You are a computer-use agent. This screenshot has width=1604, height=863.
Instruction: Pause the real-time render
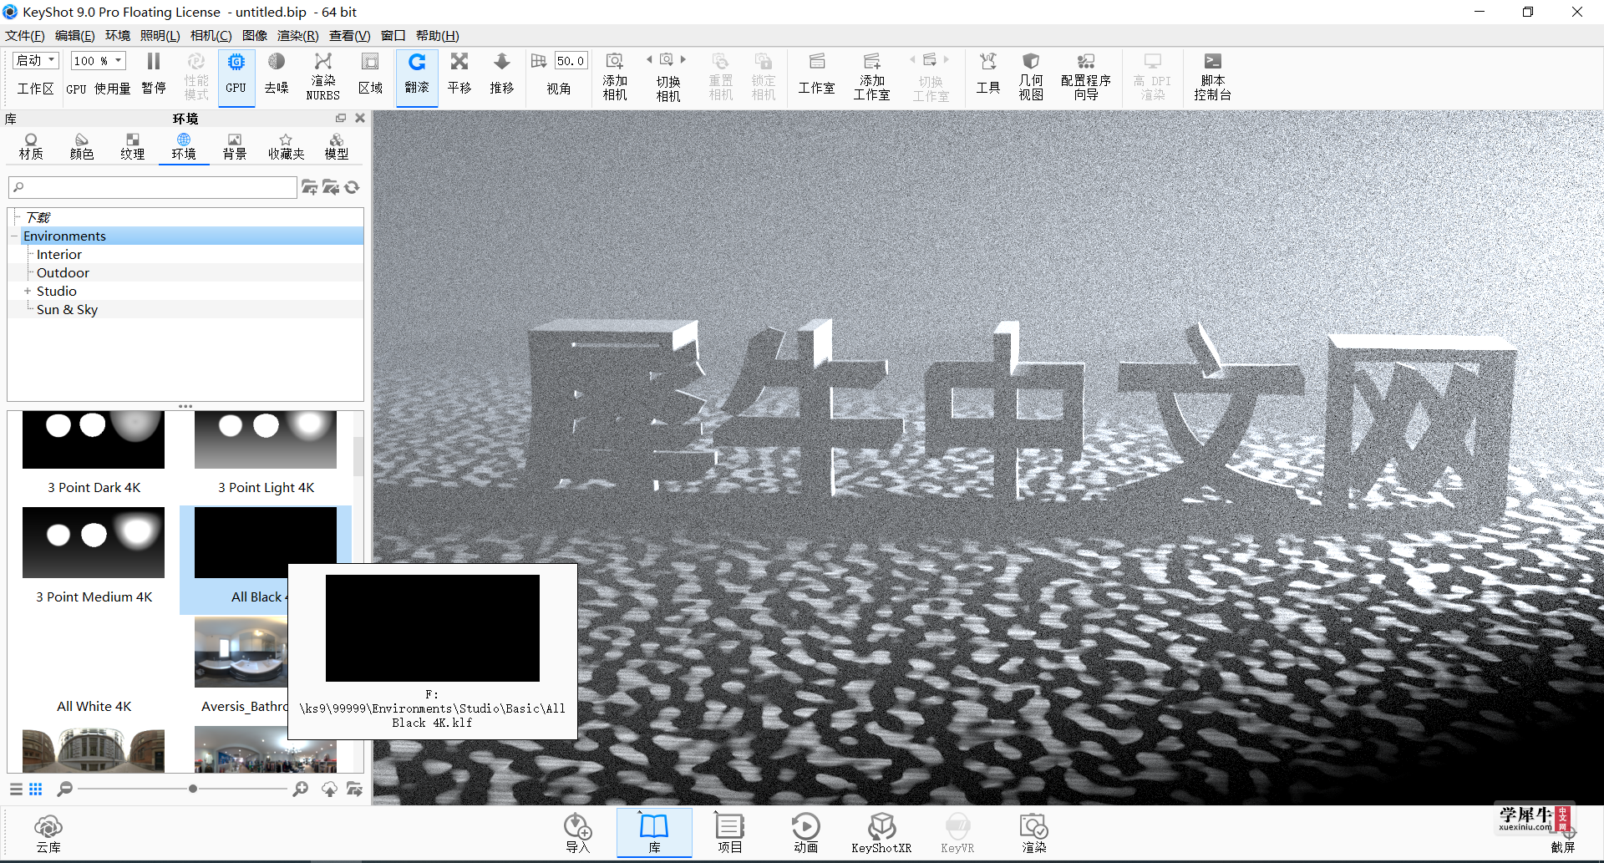point(154,75)
